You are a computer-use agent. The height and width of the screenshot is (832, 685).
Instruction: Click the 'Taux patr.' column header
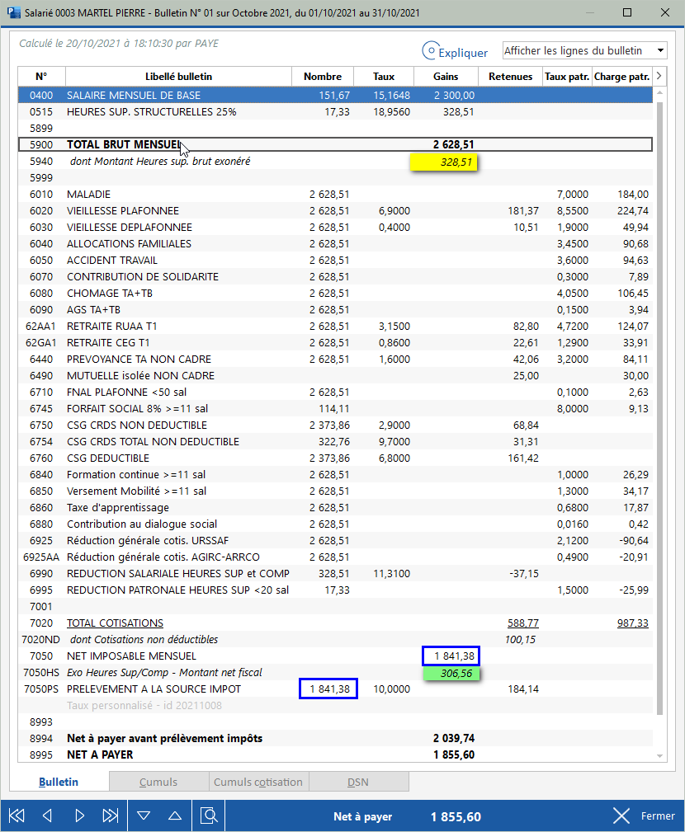(567, 77)
